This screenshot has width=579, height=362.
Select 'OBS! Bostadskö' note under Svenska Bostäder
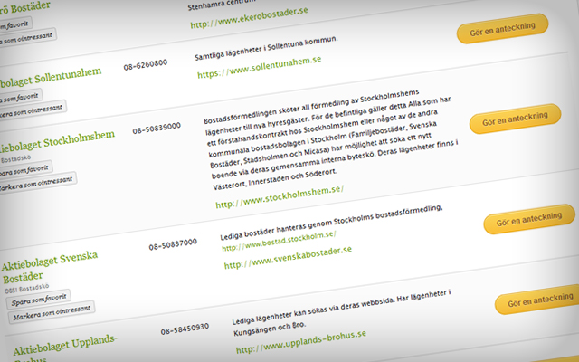coord(26,288)
